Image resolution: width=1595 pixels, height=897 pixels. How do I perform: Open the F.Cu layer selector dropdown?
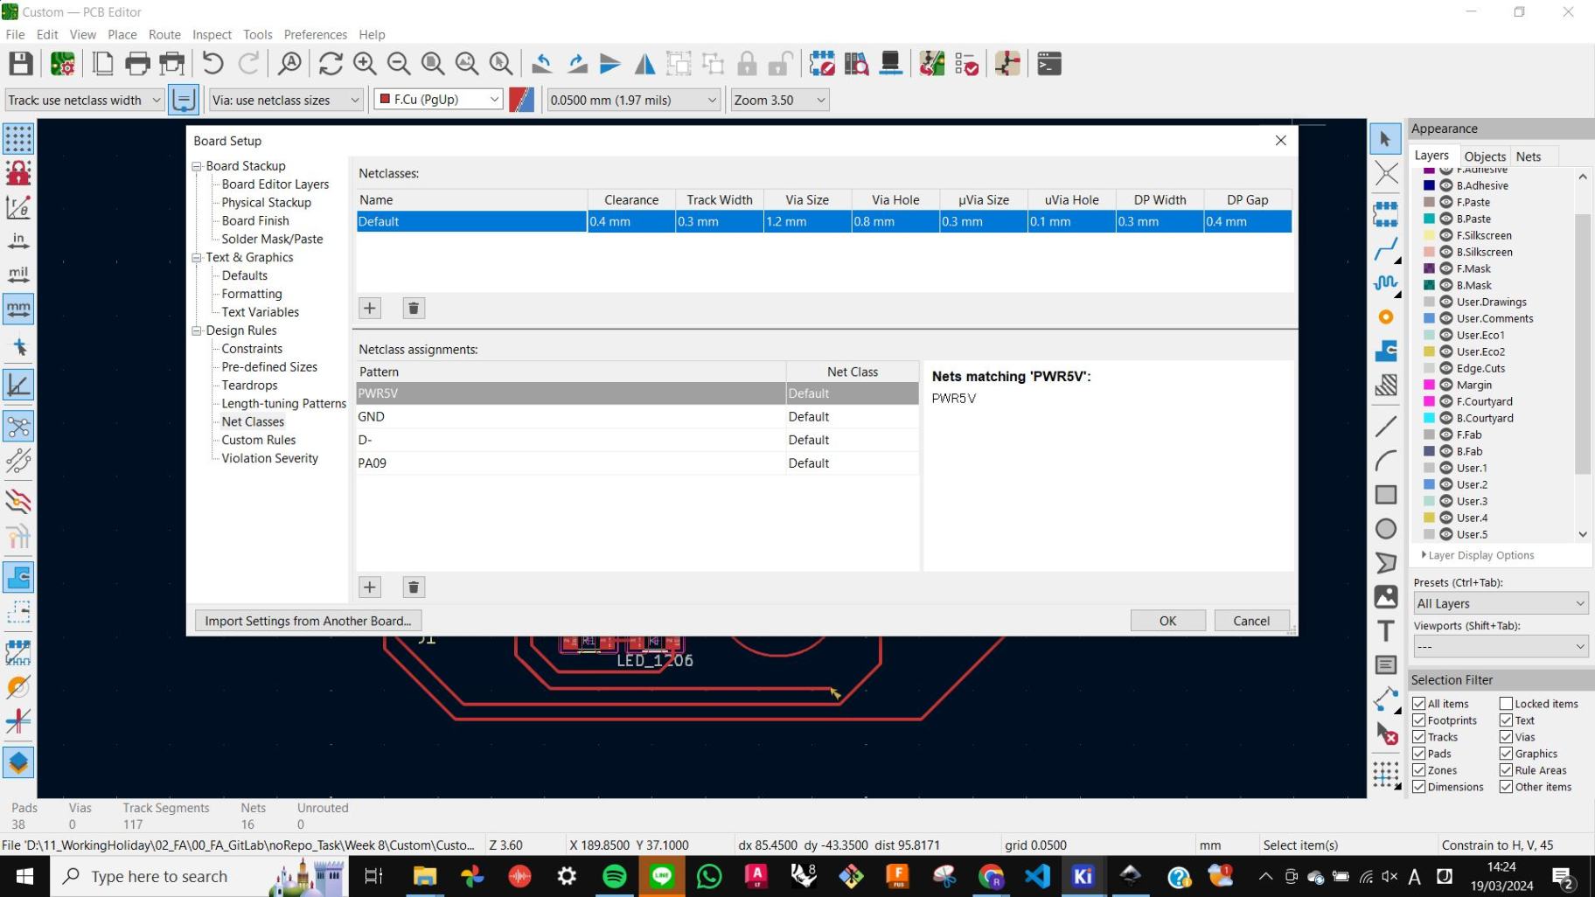438,100
